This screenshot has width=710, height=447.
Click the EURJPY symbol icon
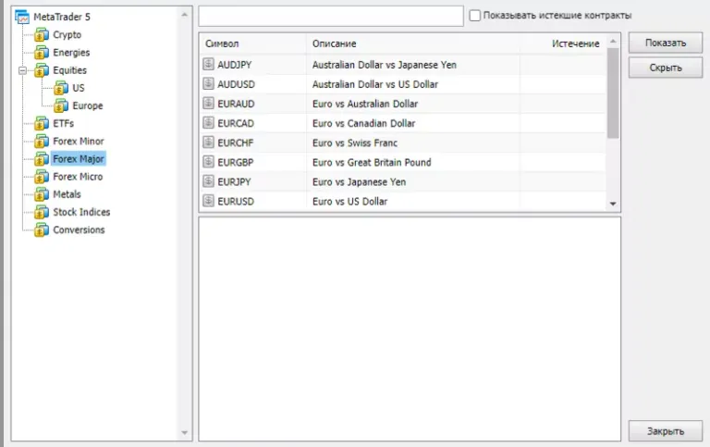tap(208, 180)
